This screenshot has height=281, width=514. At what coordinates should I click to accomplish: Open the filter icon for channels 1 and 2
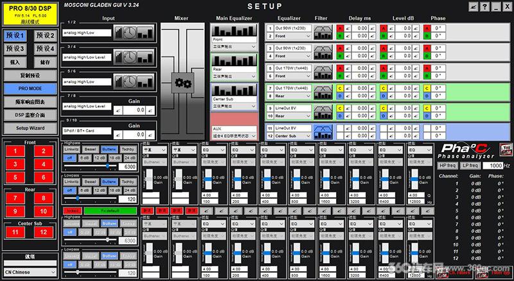323,33
